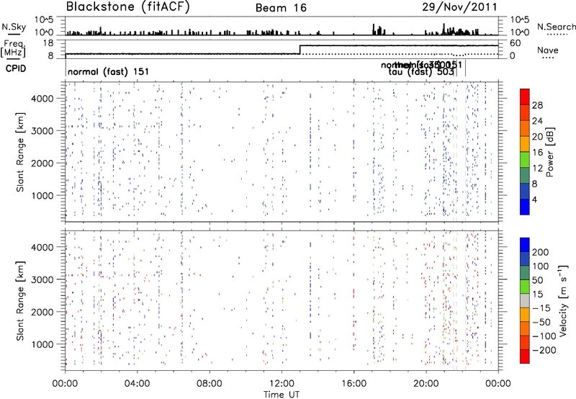
Task: Click the Velocity colorbar label 200
Action: click(541, 252)
